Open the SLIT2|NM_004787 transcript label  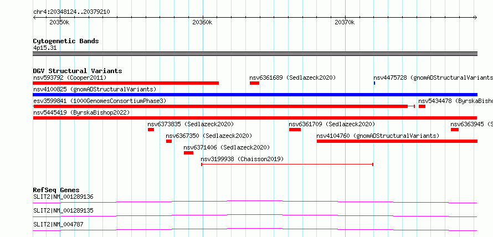click(58, 224)
